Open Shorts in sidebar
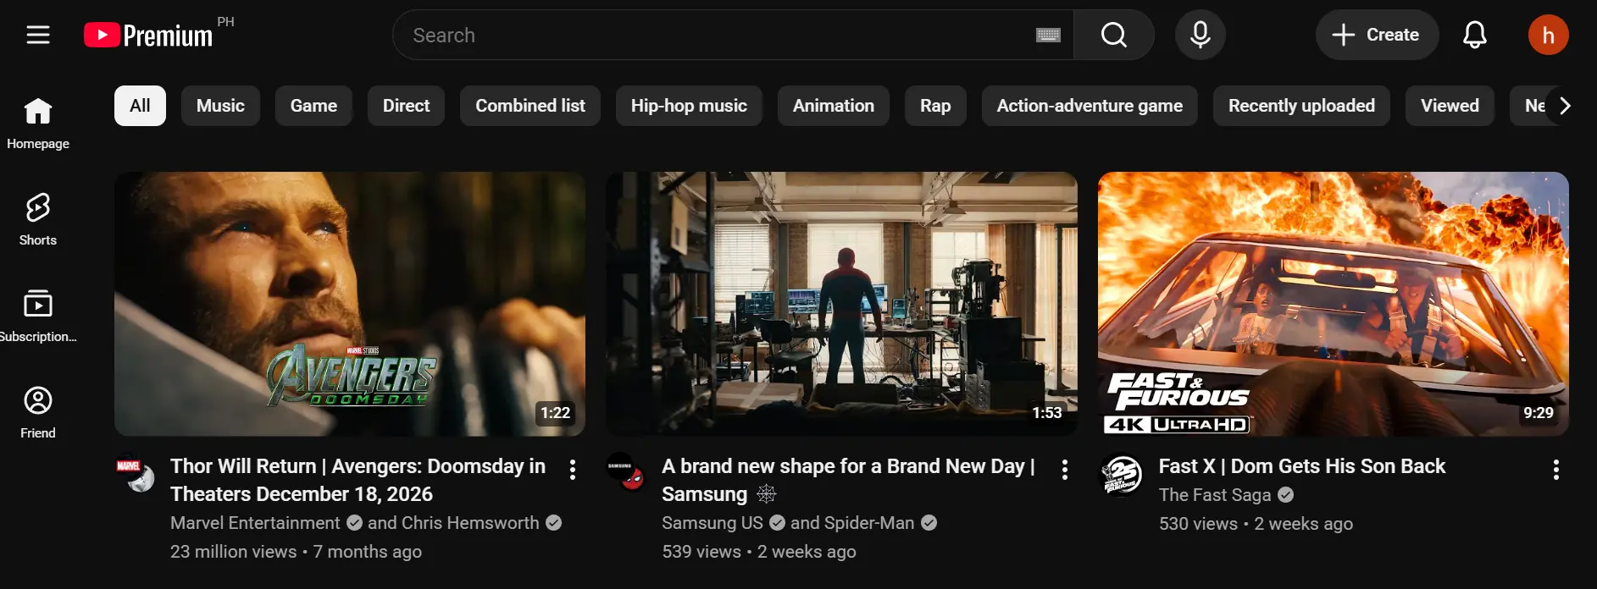This screenshot has height=589, width=1597. [38, 220]
